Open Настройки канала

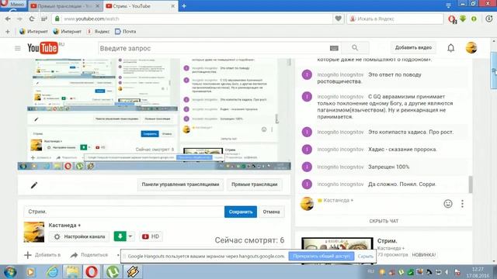click(79, 236)
